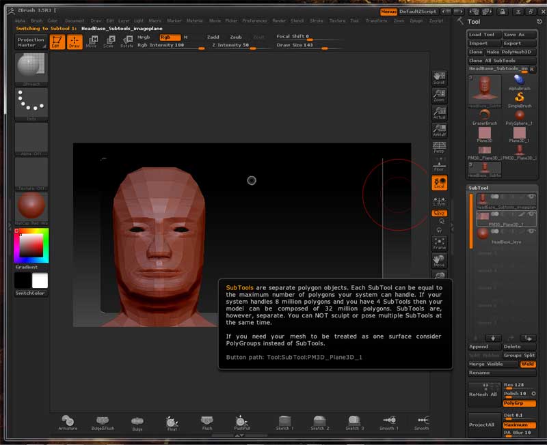Click Make PolyMesh3D button
The image size is (547, 445).
click(x=511, y=52)
